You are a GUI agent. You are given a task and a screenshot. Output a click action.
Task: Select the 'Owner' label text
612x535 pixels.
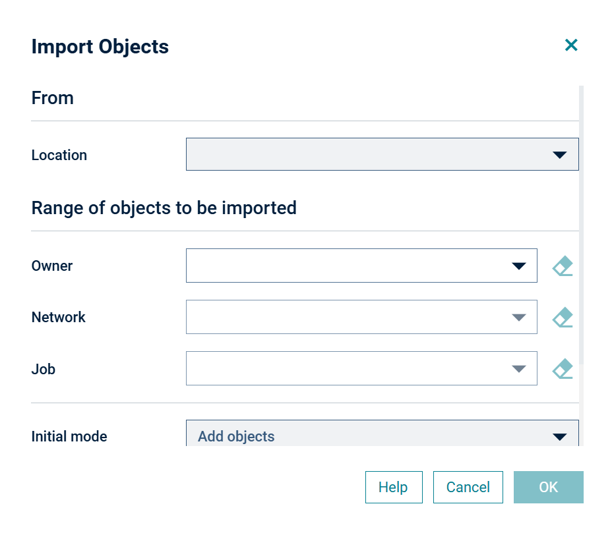coord(52,266)
